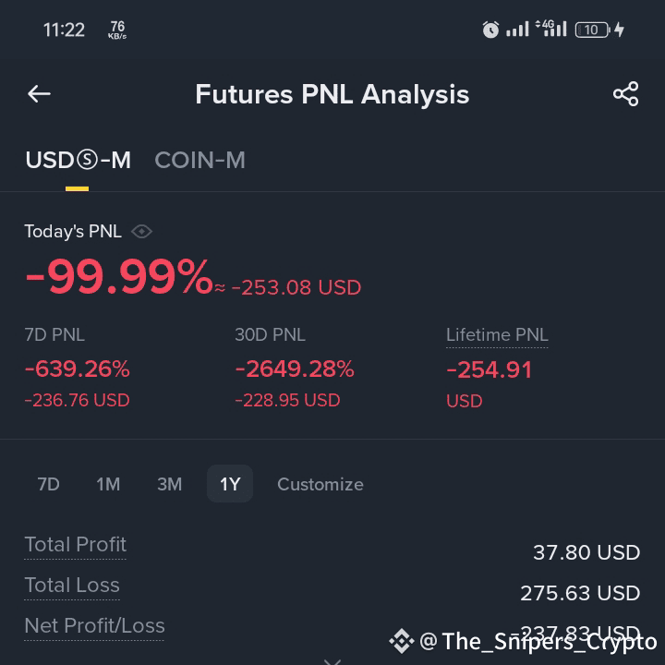Select the 1Y time range
Image resolution: width=665 pixels, height=665 pixels.
(x=230, y=484)
